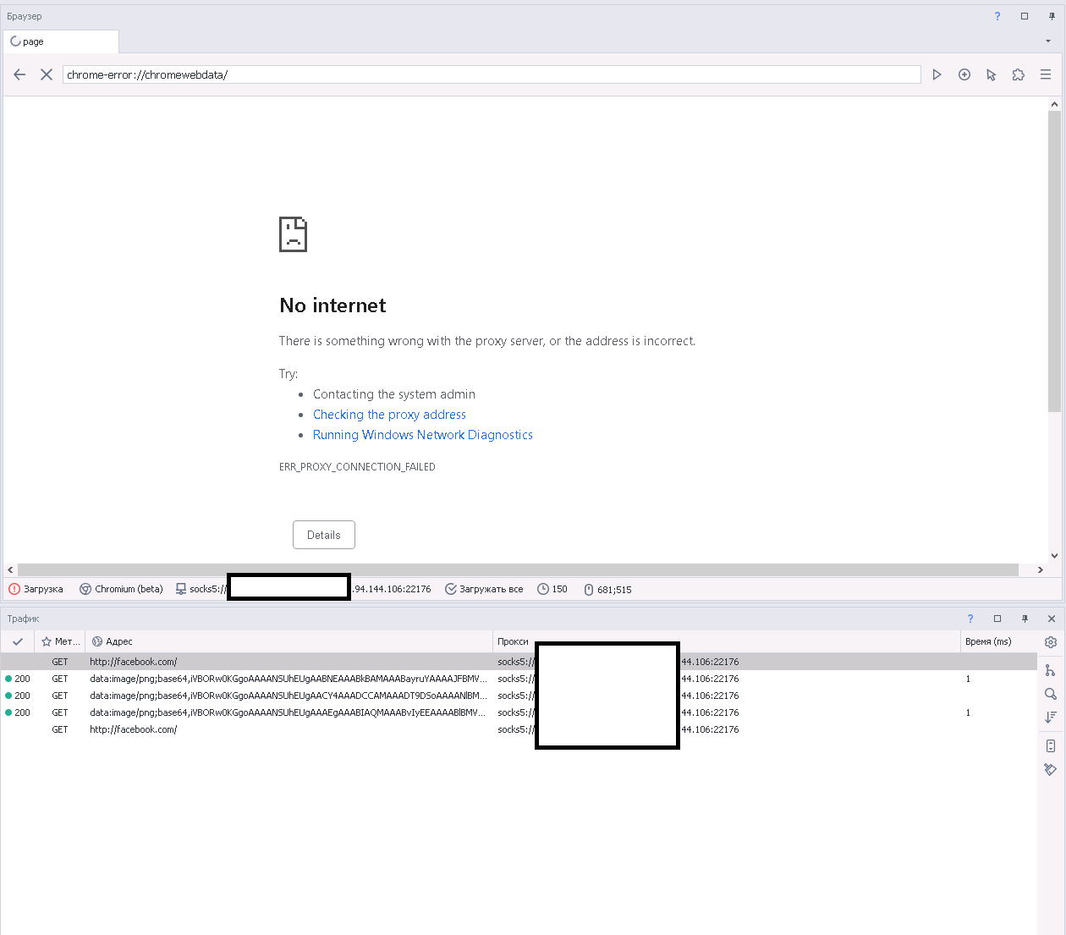Open help in the Трафик panel
The image size is (1066, 935).
970,619
